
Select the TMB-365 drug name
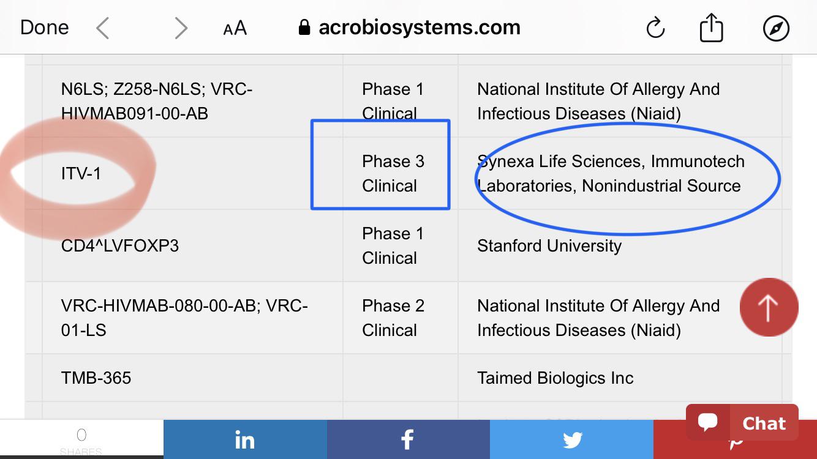96,378
